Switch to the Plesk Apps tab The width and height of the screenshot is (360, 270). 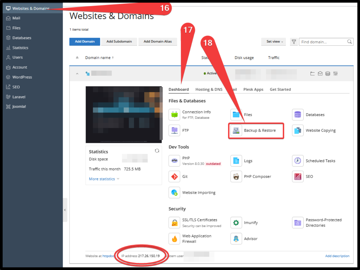tap(253, 89)
